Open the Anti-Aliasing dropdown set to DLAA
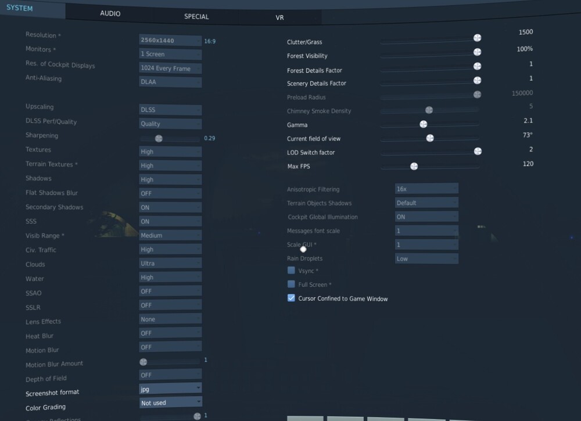581x421 pixels. tap(170, 82)
